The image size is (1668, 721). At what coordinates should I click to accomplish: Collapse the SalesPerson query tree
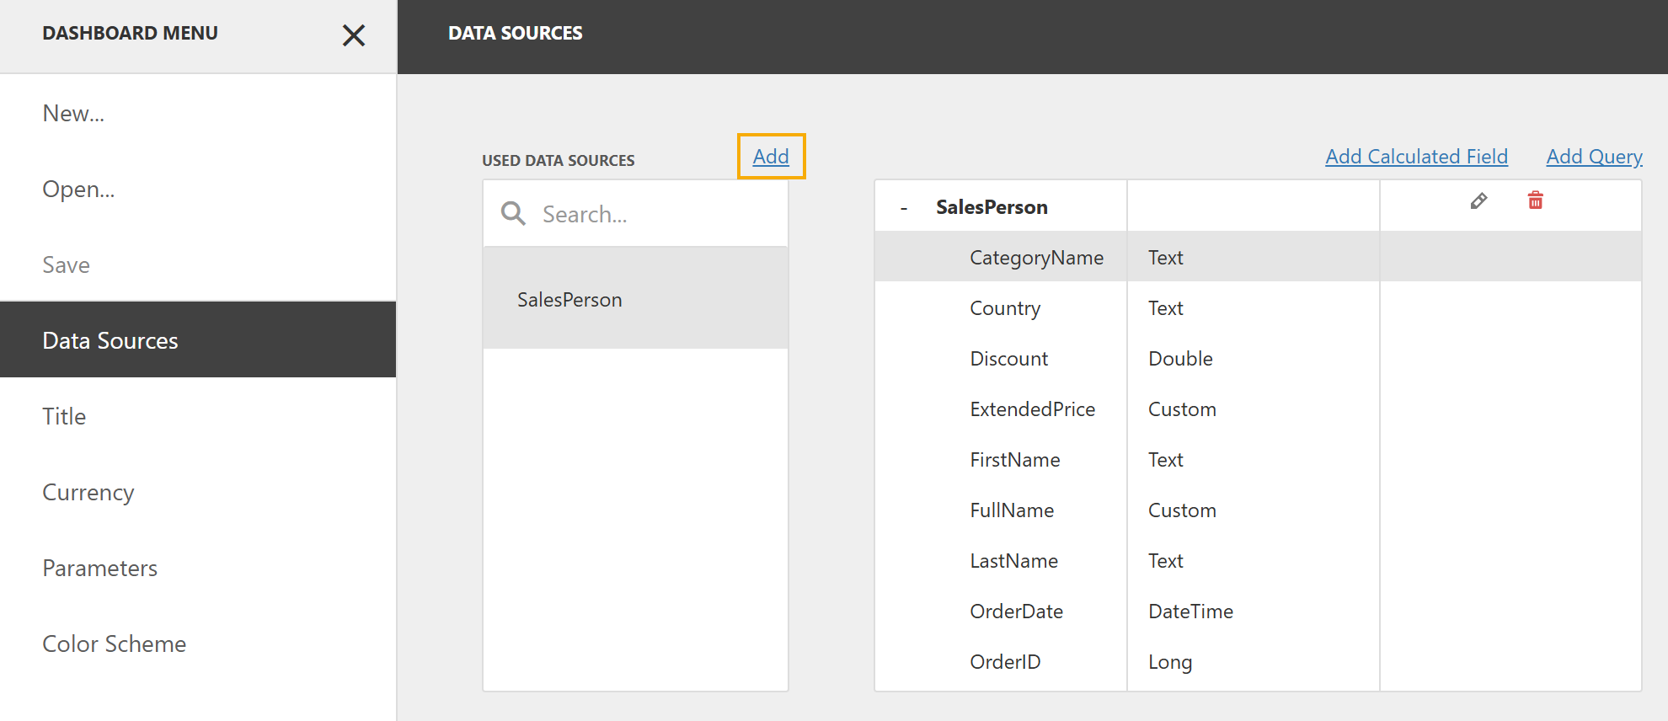pos(904,208)
